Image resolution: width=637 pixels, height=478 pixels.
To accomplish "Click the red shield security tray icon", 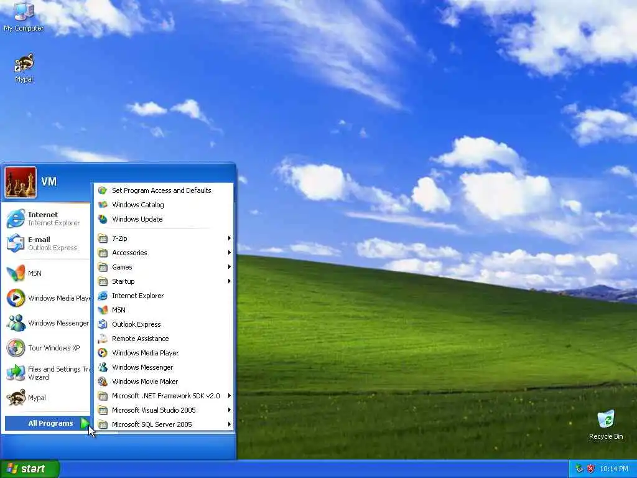I will [591, 469].
